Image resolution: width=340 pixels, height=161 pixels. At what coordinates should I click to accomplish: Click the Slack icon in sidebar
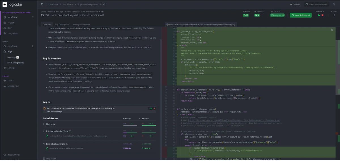[5, 81]
